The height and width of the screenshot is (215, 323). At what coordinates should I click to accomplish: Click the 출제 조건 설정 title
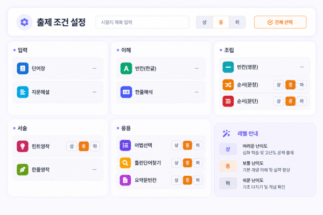pos(61,22)
